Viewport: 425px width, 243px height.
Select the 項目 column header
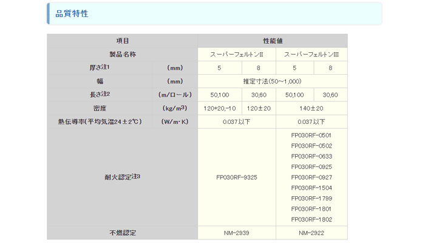[x=122, y=41]
